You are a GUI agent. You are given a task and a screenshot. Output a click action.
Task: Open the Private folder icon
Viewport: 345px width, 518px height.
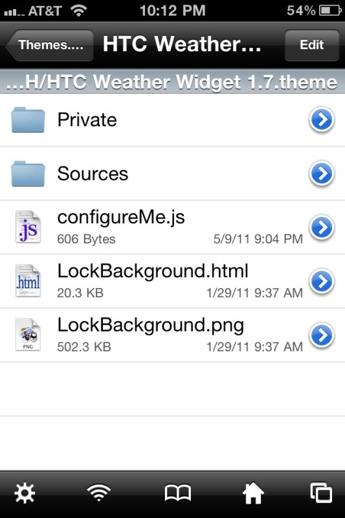click(x=28, y=120)
